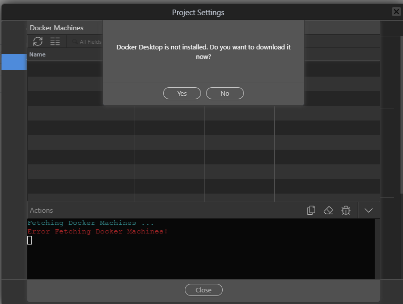Sort by the Name column header
The image size is (403, 304).
tap(37, 54)
